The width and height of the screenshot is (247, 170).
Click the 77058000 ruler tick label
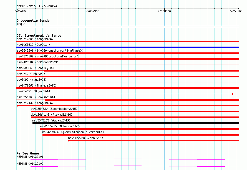coord(164,11)
